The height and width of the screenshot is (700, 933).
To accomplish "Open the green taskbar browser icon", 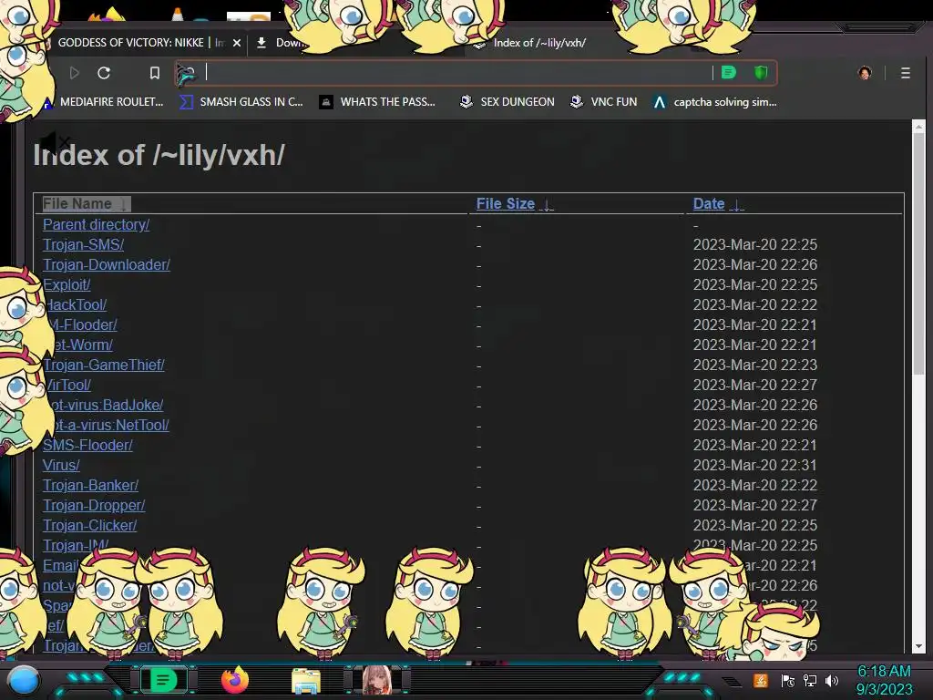I will [163, 680].
